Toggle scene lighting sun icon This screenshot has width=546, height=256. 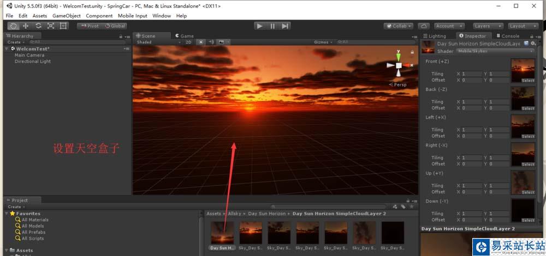click(x=201, y=42)
